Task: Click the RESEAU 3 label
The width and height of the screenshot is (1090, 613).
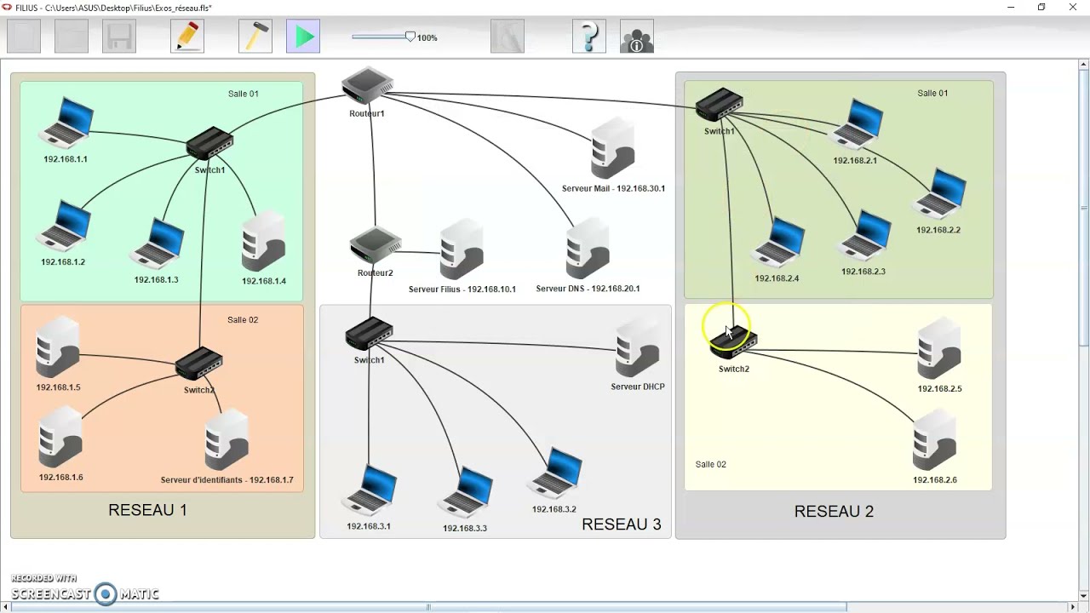Action: pos(622,524)
